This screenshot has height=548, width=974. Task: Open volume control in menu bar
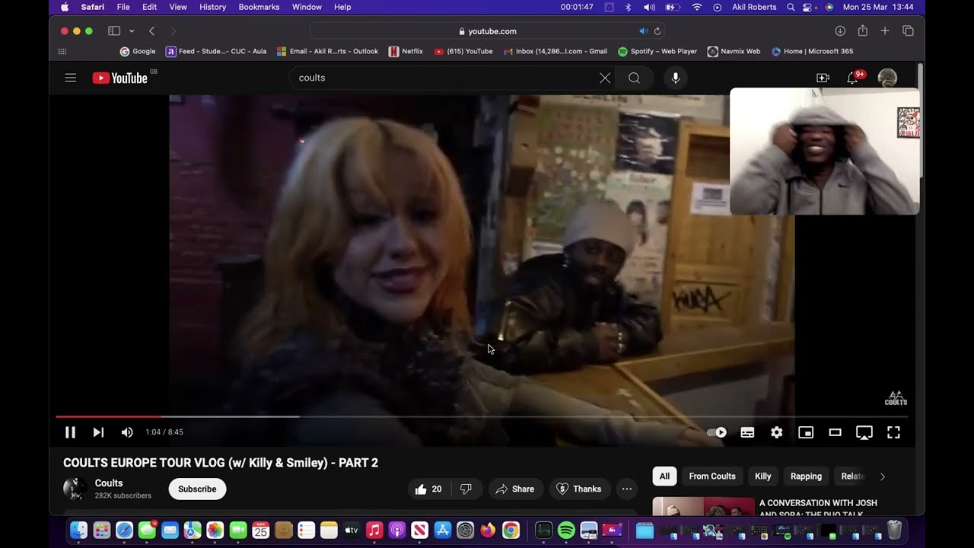click(649, 7)
